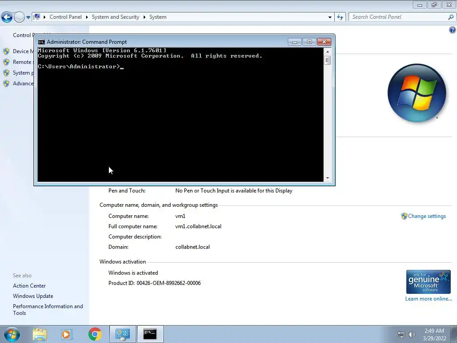Click the Command Prompt scroll down arrow
This screenshot has height=343, width=457.
pyautogui.click(x=328, y=178)
